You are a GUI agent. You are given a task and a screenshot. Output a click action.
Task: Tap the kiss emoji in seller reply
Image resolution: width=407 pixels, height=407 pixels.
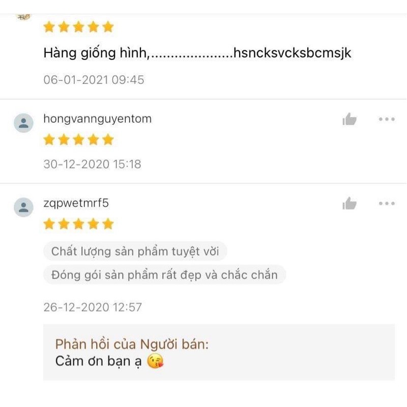point(155,361)
